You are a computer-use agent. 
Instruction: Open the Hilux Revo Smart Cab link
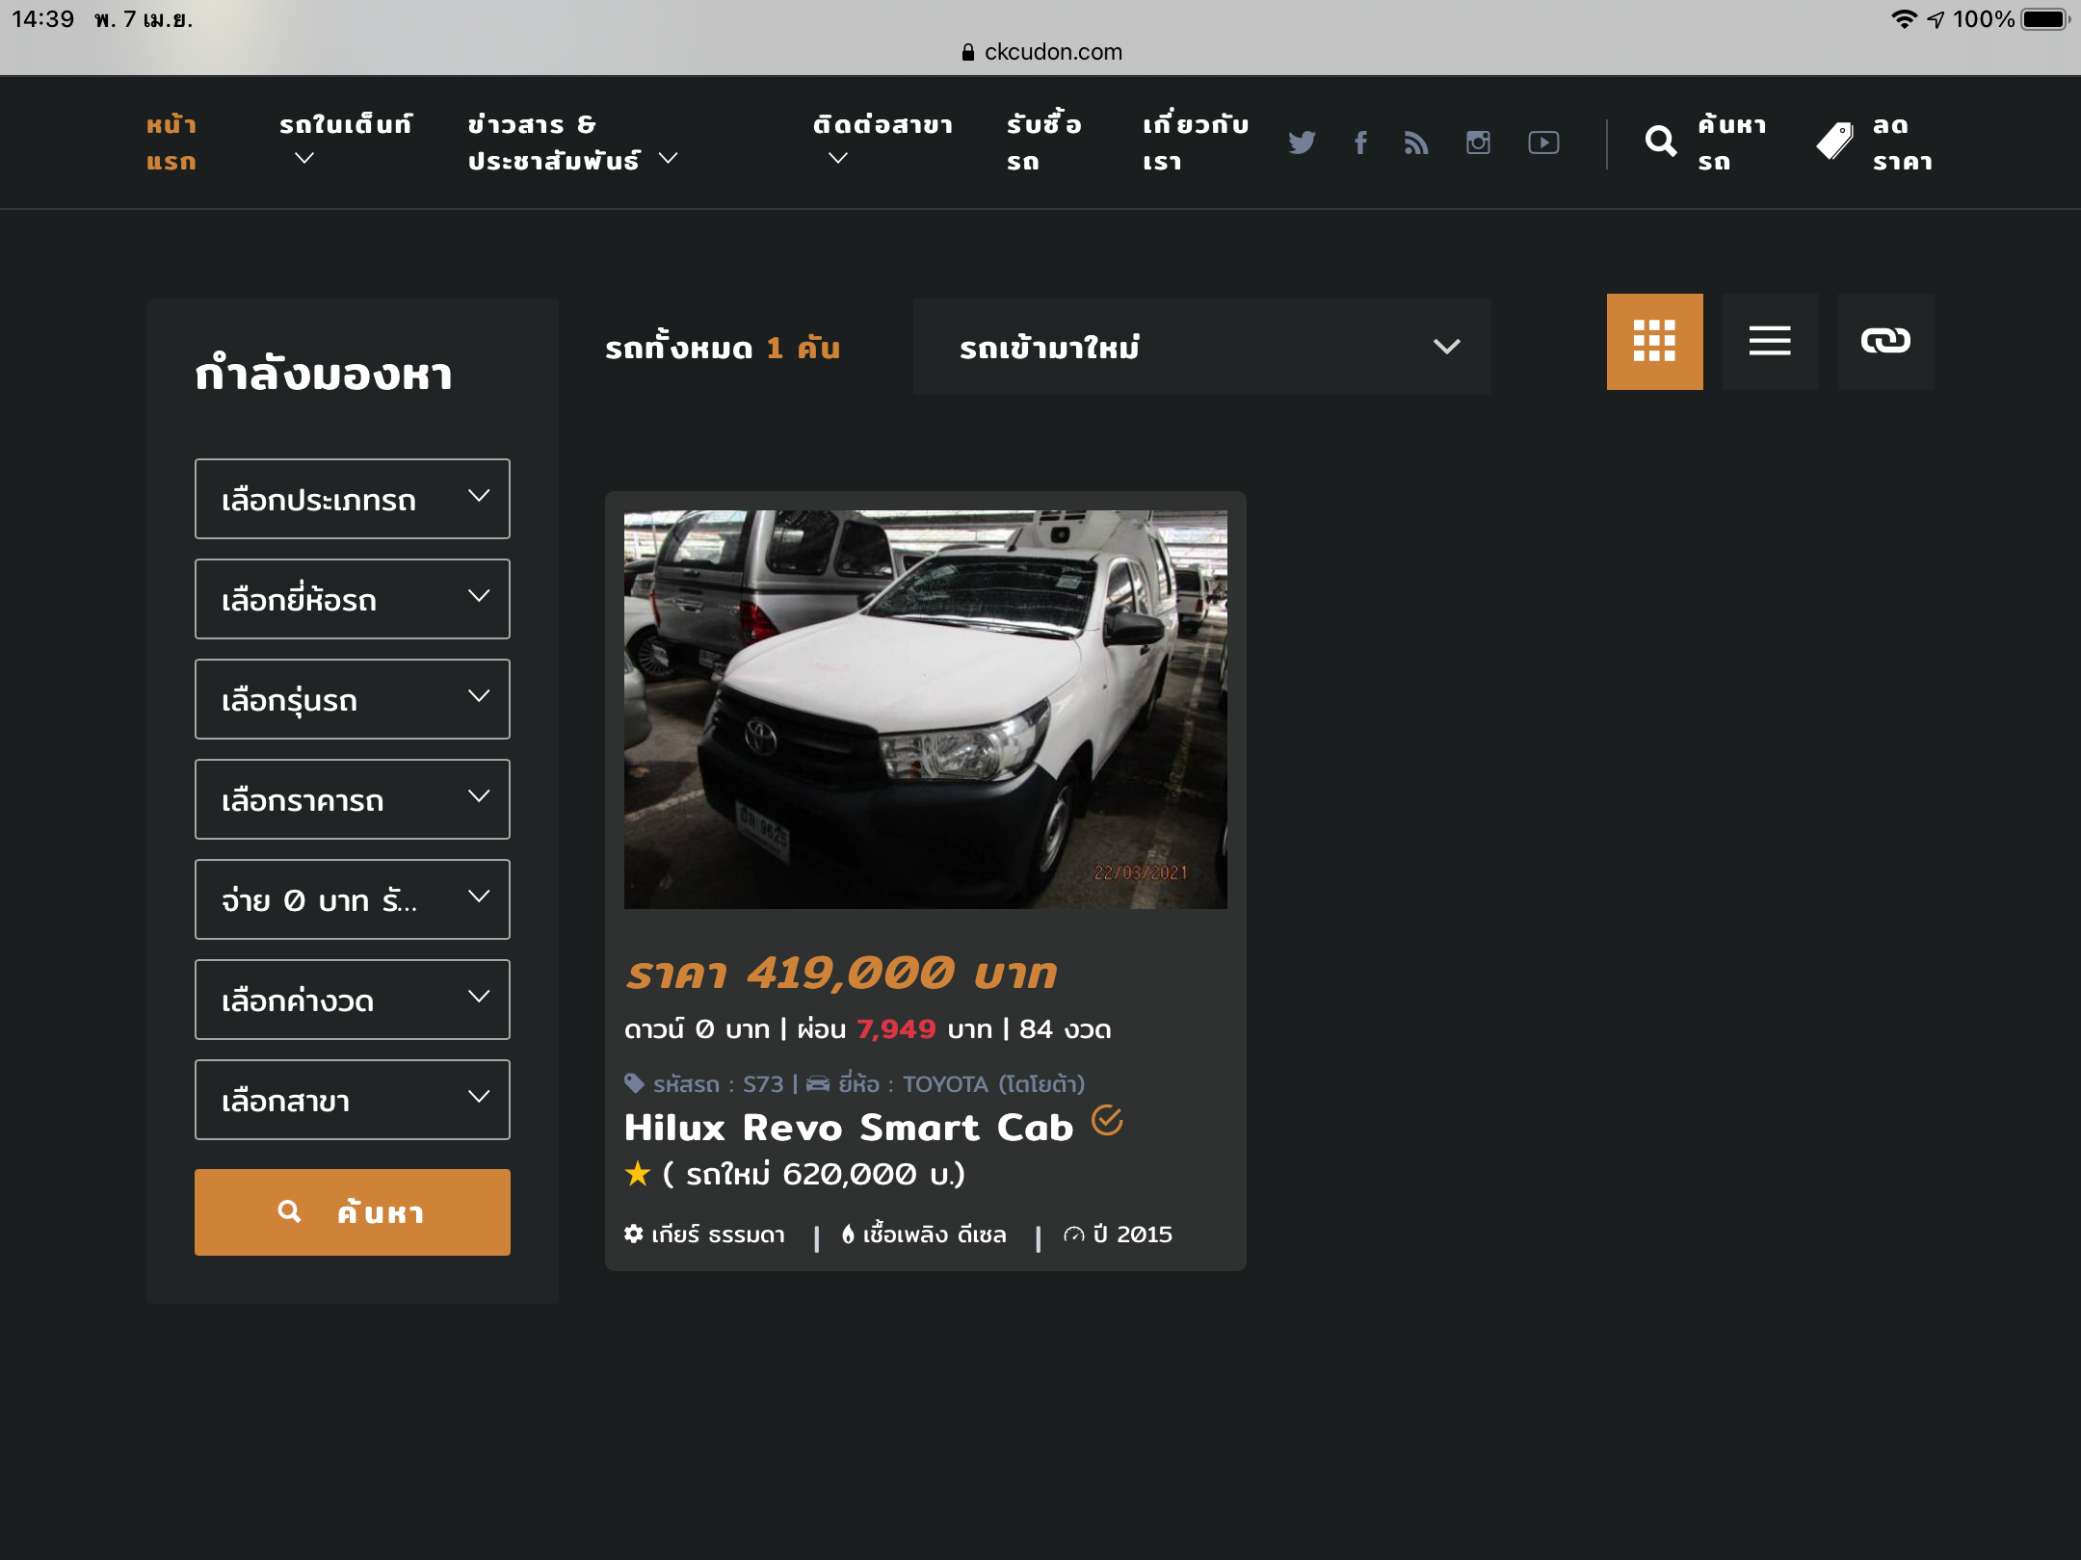coord(848,1127)
